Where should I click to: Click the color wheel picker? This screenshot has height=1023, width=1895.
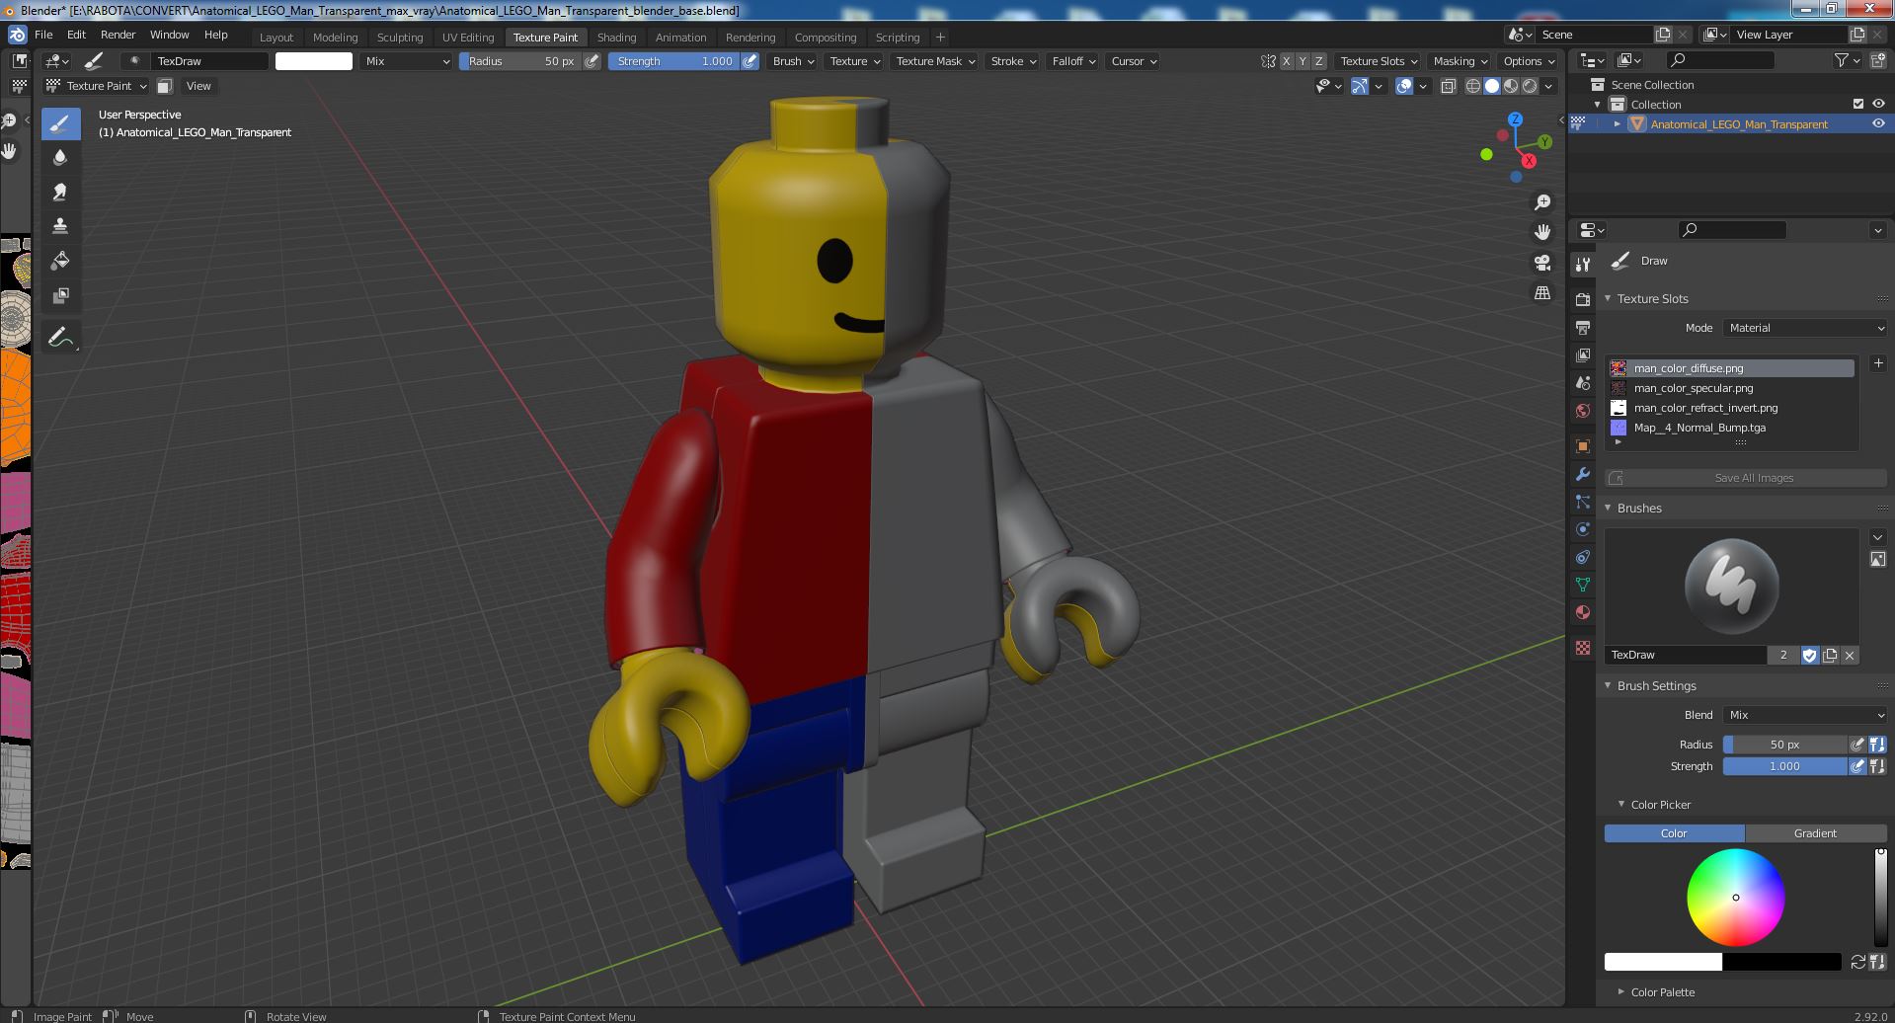point(1735,898)
